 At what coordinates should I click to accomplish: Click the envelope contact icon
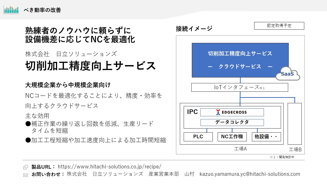[x=26, y=175]
